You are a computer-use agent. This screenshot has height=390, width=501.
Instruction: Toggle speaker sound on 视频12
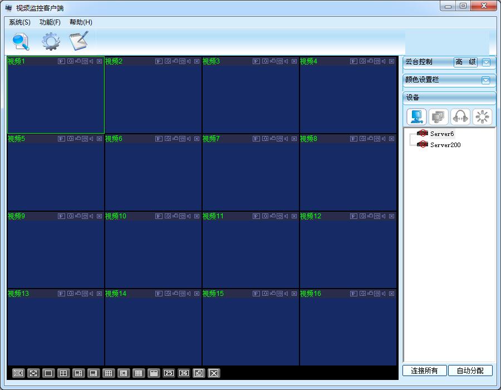384,216
